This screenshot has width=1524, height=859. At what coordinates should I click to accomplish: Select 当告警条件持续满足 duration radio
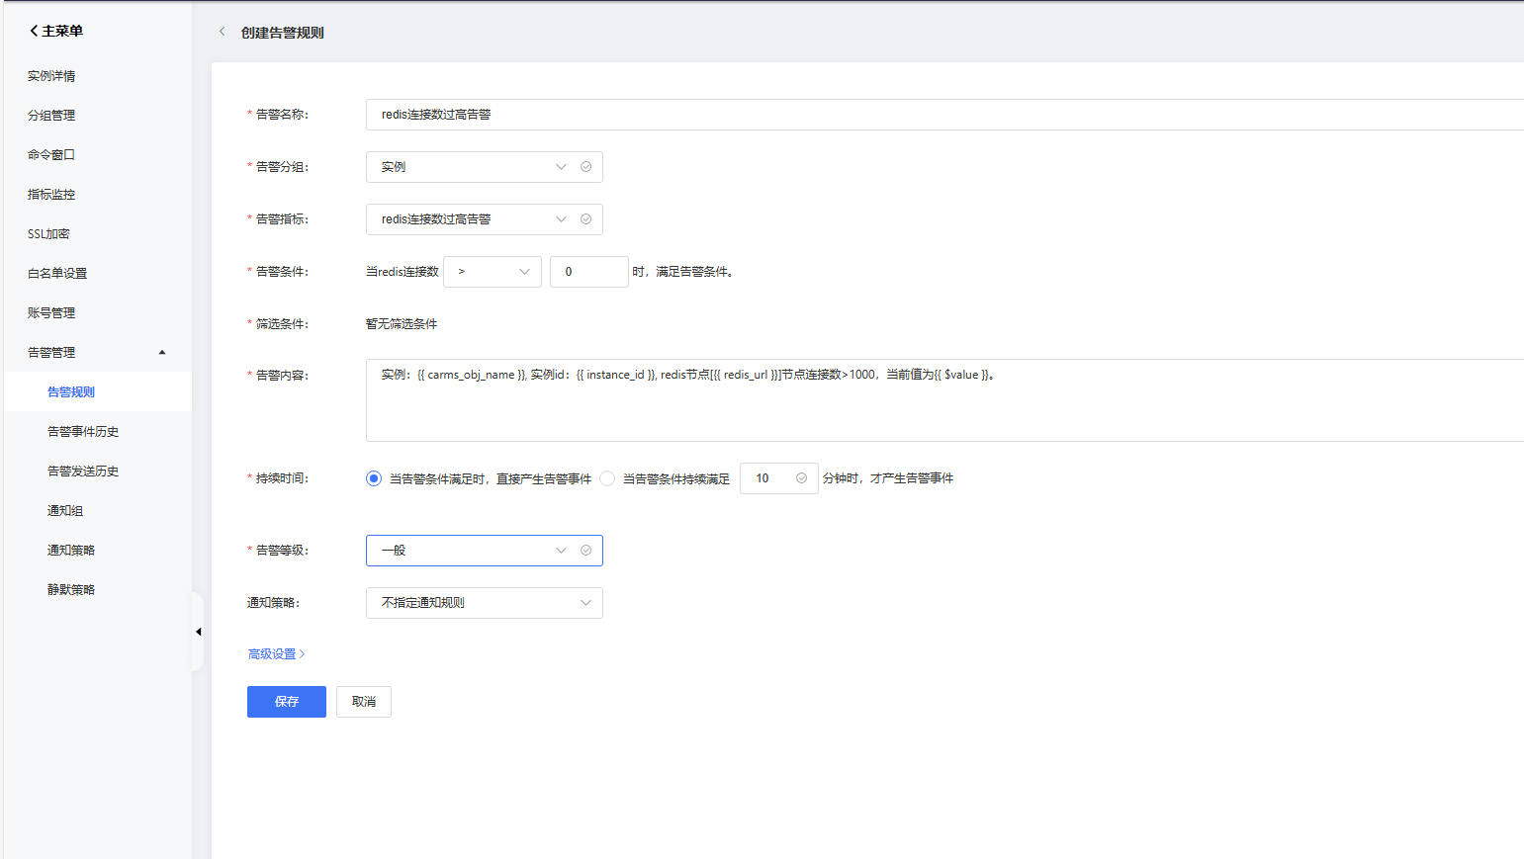[607, 478]
